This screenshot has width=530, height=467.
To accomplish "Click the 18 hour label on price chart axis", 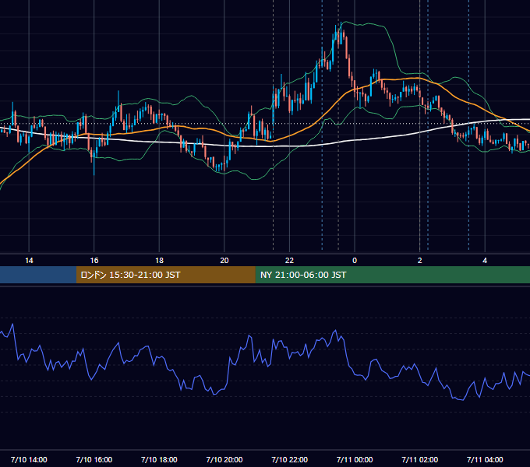I will point(159,261).
